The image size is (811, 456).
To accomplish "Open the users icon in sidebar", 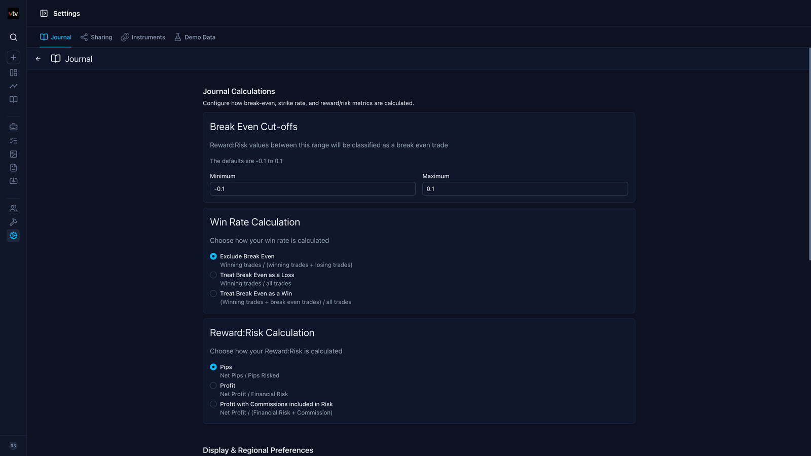I will point(14,209).
